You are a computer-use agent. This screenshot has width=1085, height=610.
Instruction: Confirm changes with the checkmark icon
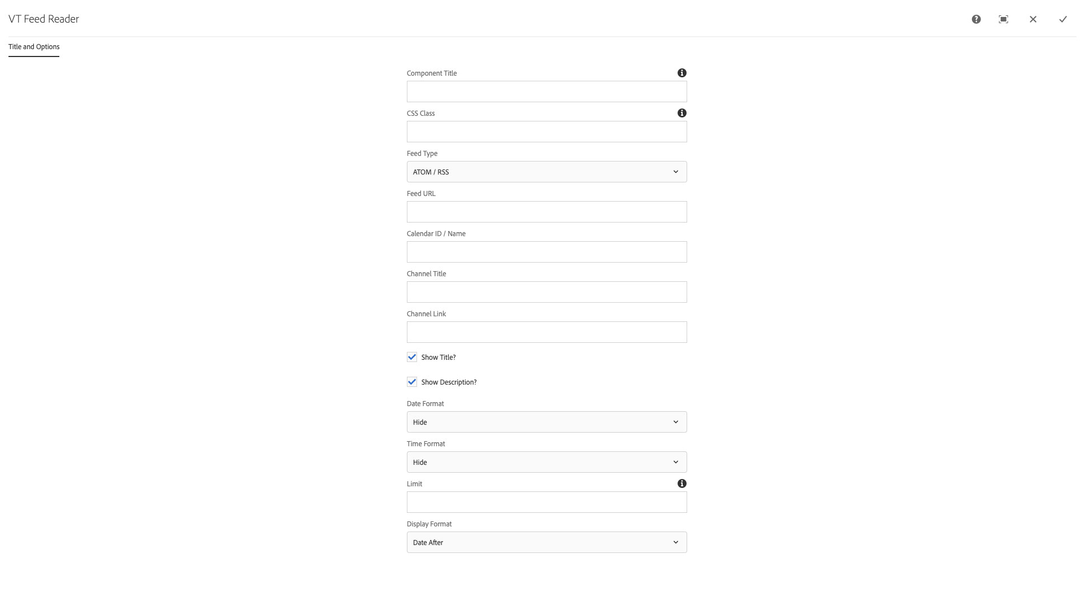click(x=1063, y=19)
